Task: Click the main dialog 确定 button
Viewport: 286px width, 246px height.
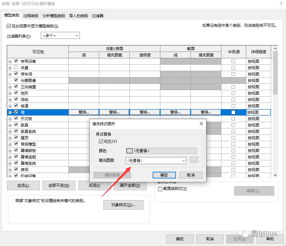Action: pos(180,239)
